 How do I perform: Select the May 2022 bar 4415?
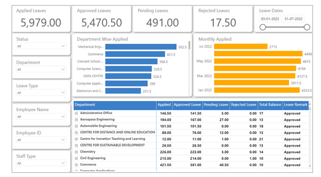[257, 61]
